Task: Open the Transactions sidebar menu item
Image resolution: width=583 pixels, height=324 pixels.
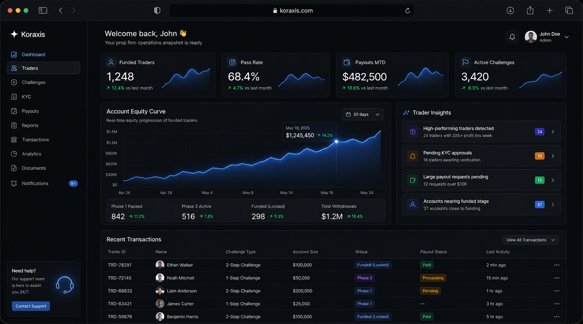Action: click(35, 139)
